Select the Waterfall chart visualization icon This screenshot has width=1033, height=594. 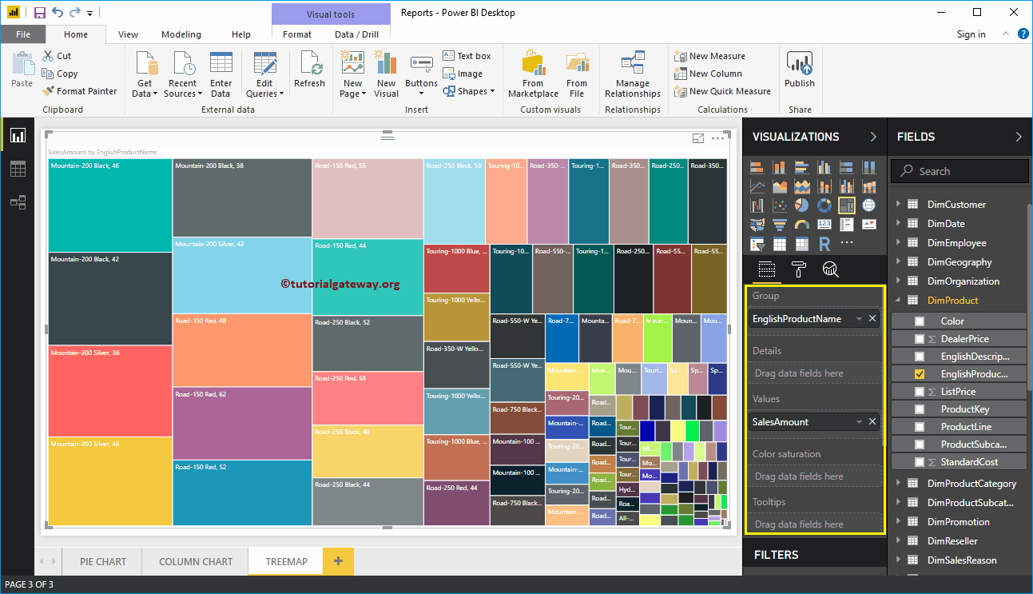757,205
